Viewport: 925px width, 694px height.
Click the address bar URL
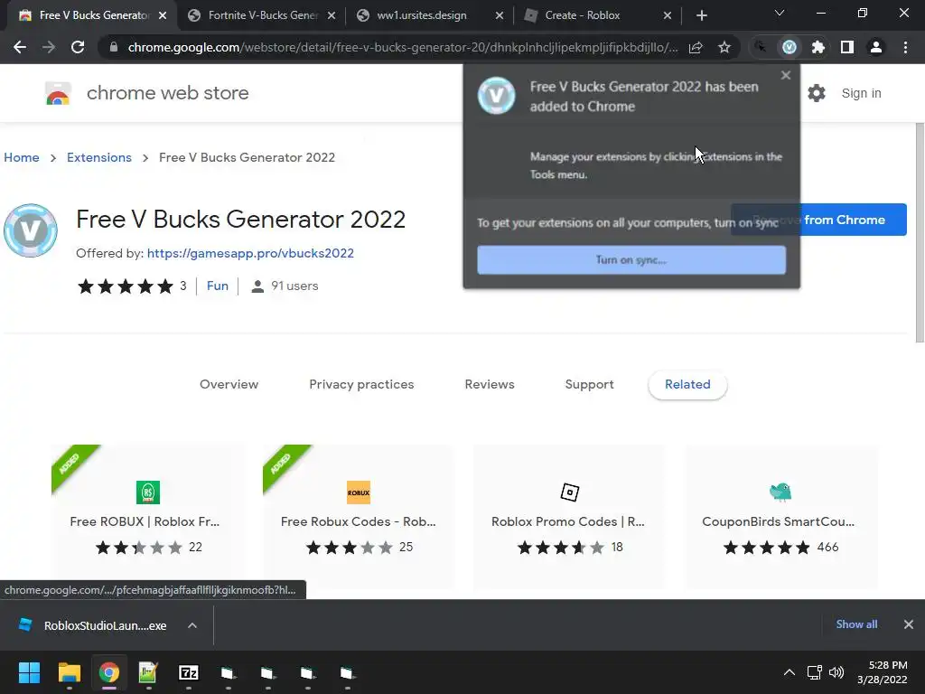pos(402,47)
